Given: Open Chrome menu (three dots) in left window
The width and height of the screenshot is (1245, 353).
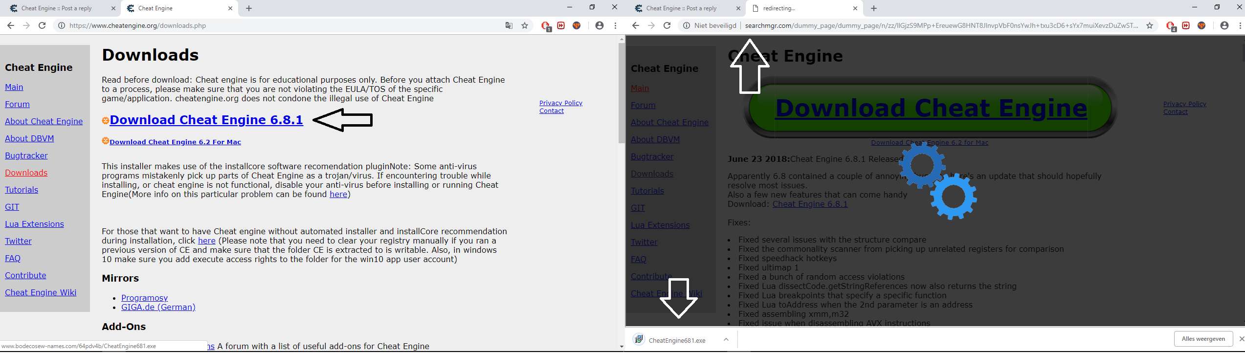Looking at the screenshot, I should [615, 25].
